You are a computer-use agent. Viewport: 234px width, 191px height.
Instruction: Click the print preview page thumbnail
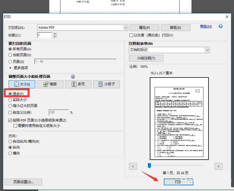click(179, 119)
